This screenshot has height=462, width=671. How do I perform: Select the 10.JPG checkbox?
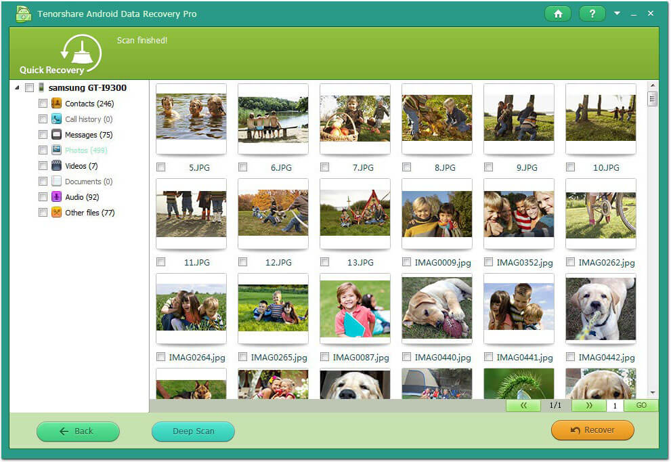570,167
